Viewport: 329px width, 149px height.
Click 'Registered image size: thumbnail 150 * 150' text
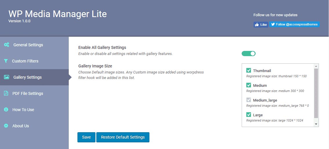tap(276, 76)
